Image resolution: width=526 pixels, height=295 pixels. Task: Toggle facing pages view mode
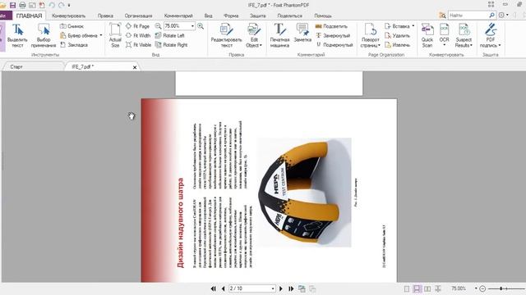(427, 288)
